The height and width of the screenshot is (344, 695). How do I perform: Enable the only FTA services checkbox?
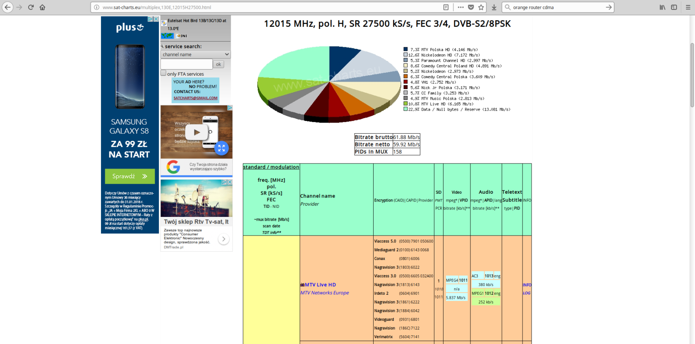point(163,73)
